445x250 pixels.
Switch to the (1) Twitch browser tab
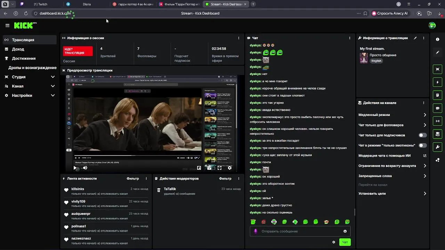pos(40,4)
